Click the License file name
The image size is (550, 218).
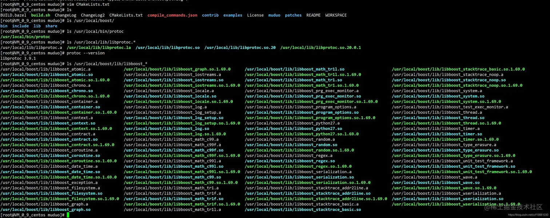pyautogui.click(x=255, y=15)
